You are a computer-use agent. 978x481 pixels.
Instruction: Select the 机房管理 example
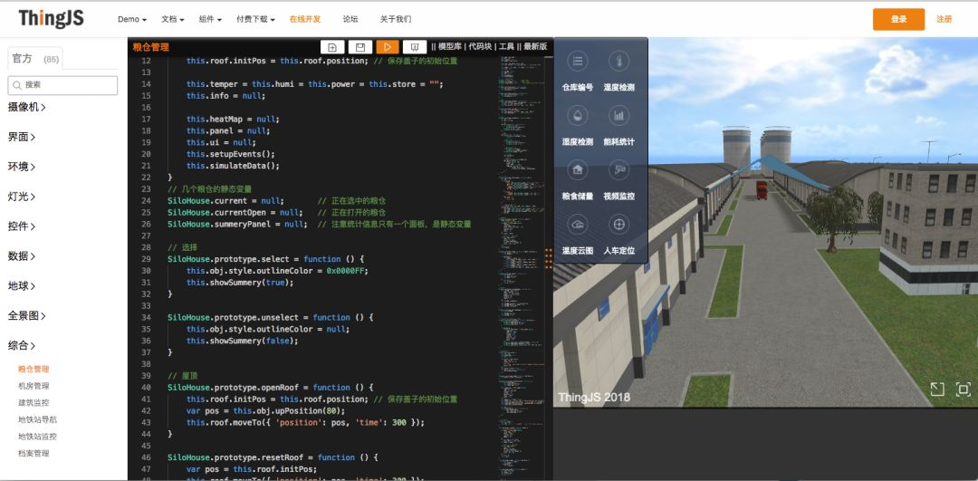pos(34,386)
